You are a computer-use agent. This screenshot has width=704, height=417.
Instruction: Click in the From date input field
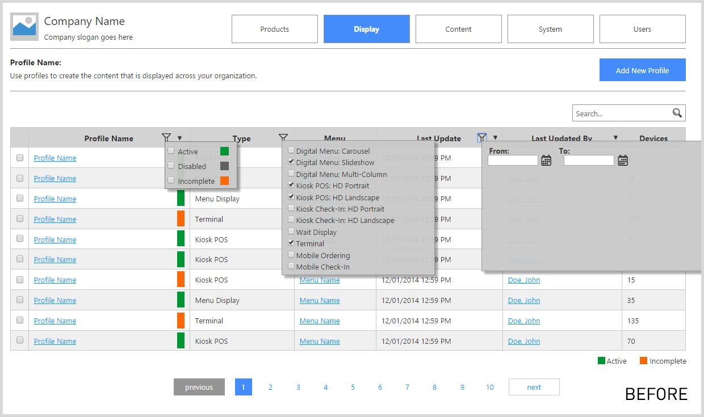(x=513, y=161)
